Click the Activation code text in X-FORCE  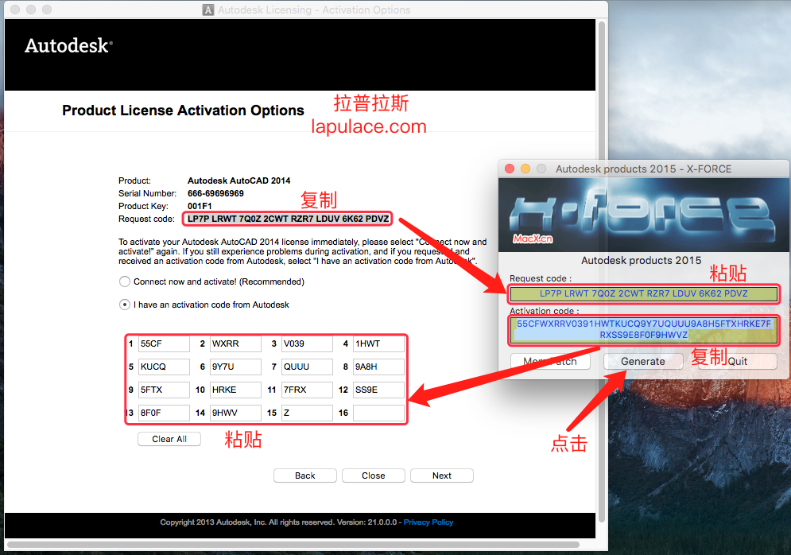coord(643,328)
